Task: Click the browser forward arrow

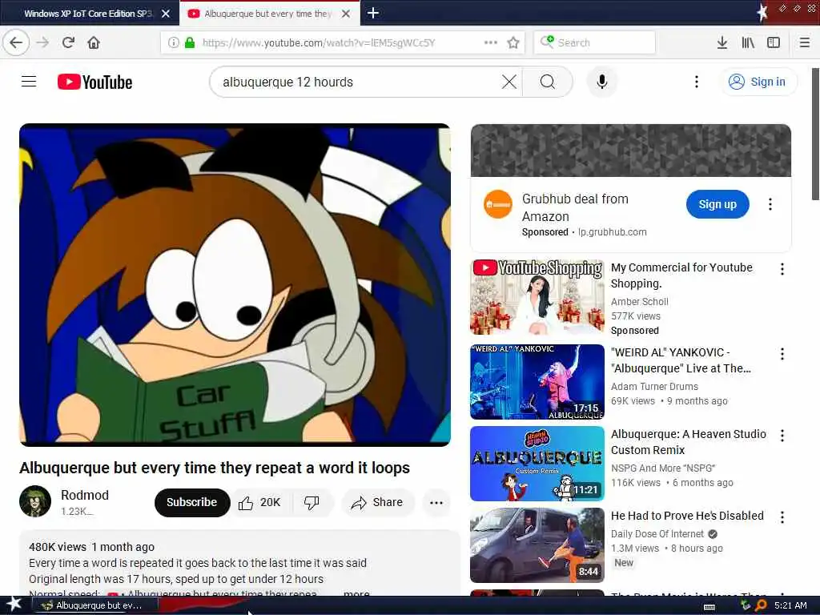Action: coord(43,42)
